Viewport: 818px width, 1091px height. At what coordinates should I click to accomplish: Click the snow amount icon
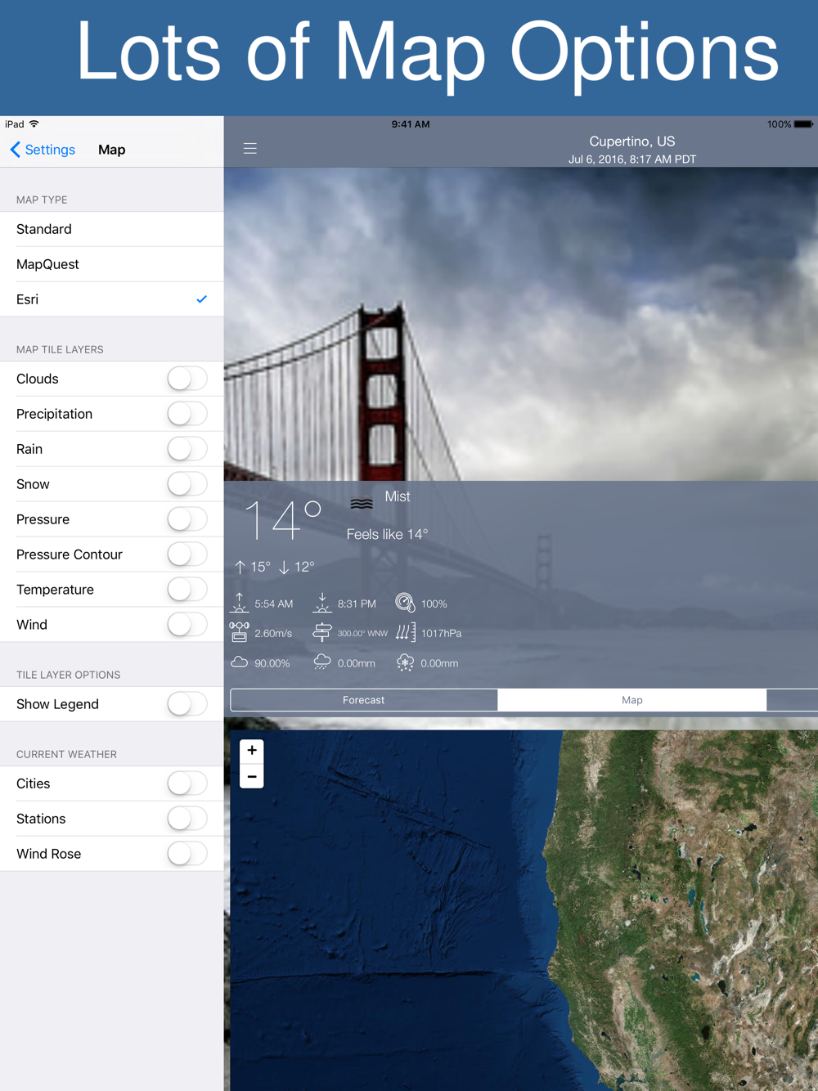click(x=405, y=662)
